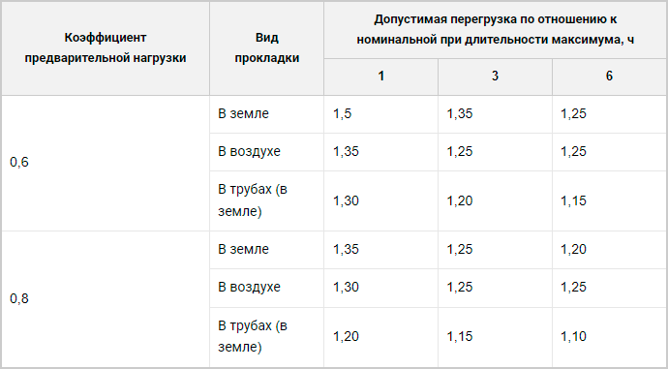Click the load coefficient cell '0,6'

106,163
